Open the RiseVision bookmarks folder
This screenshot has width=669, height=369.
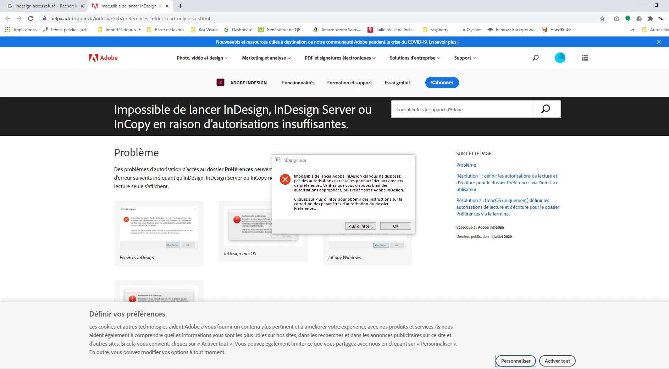pyautogui.click(x=204, y=30)
